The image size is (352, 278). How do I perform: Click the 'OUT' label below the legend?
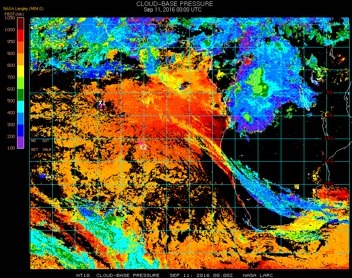46,141
